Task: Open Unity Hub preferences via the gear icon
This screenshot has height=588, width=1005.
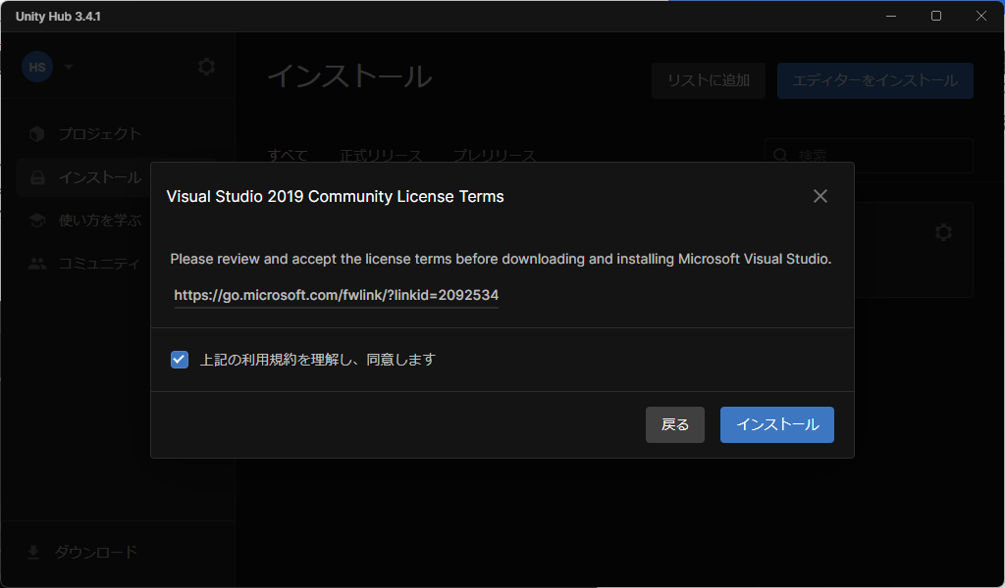Action: click(205, 67)
